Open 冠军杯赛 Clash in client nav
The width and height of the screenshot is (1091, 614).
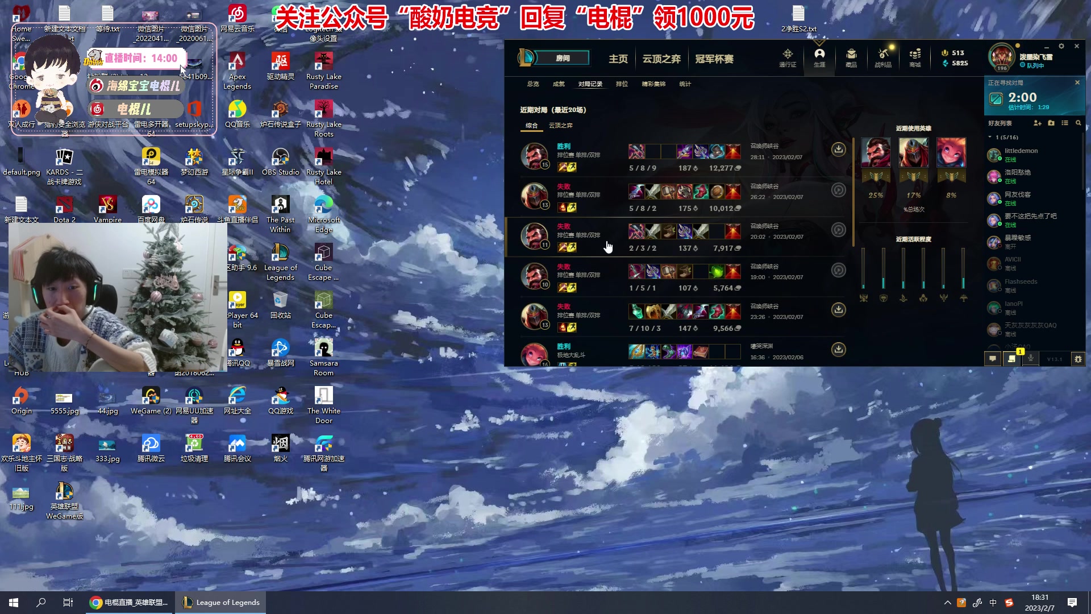714,59
